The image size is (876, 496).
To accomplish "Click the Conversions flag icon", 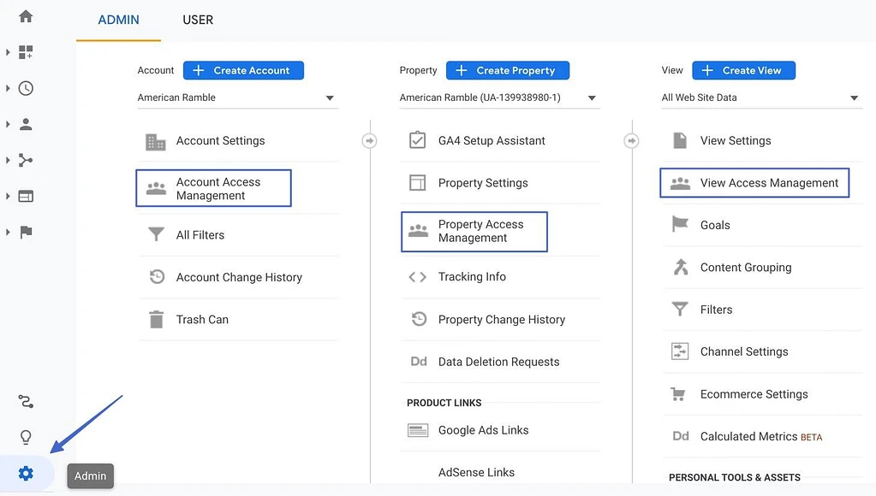I will 26,232.
